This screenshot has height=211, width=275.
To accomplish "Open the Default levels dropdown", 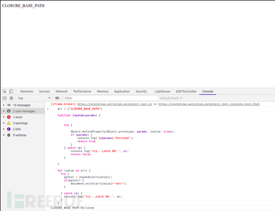I will click(171, 98).
